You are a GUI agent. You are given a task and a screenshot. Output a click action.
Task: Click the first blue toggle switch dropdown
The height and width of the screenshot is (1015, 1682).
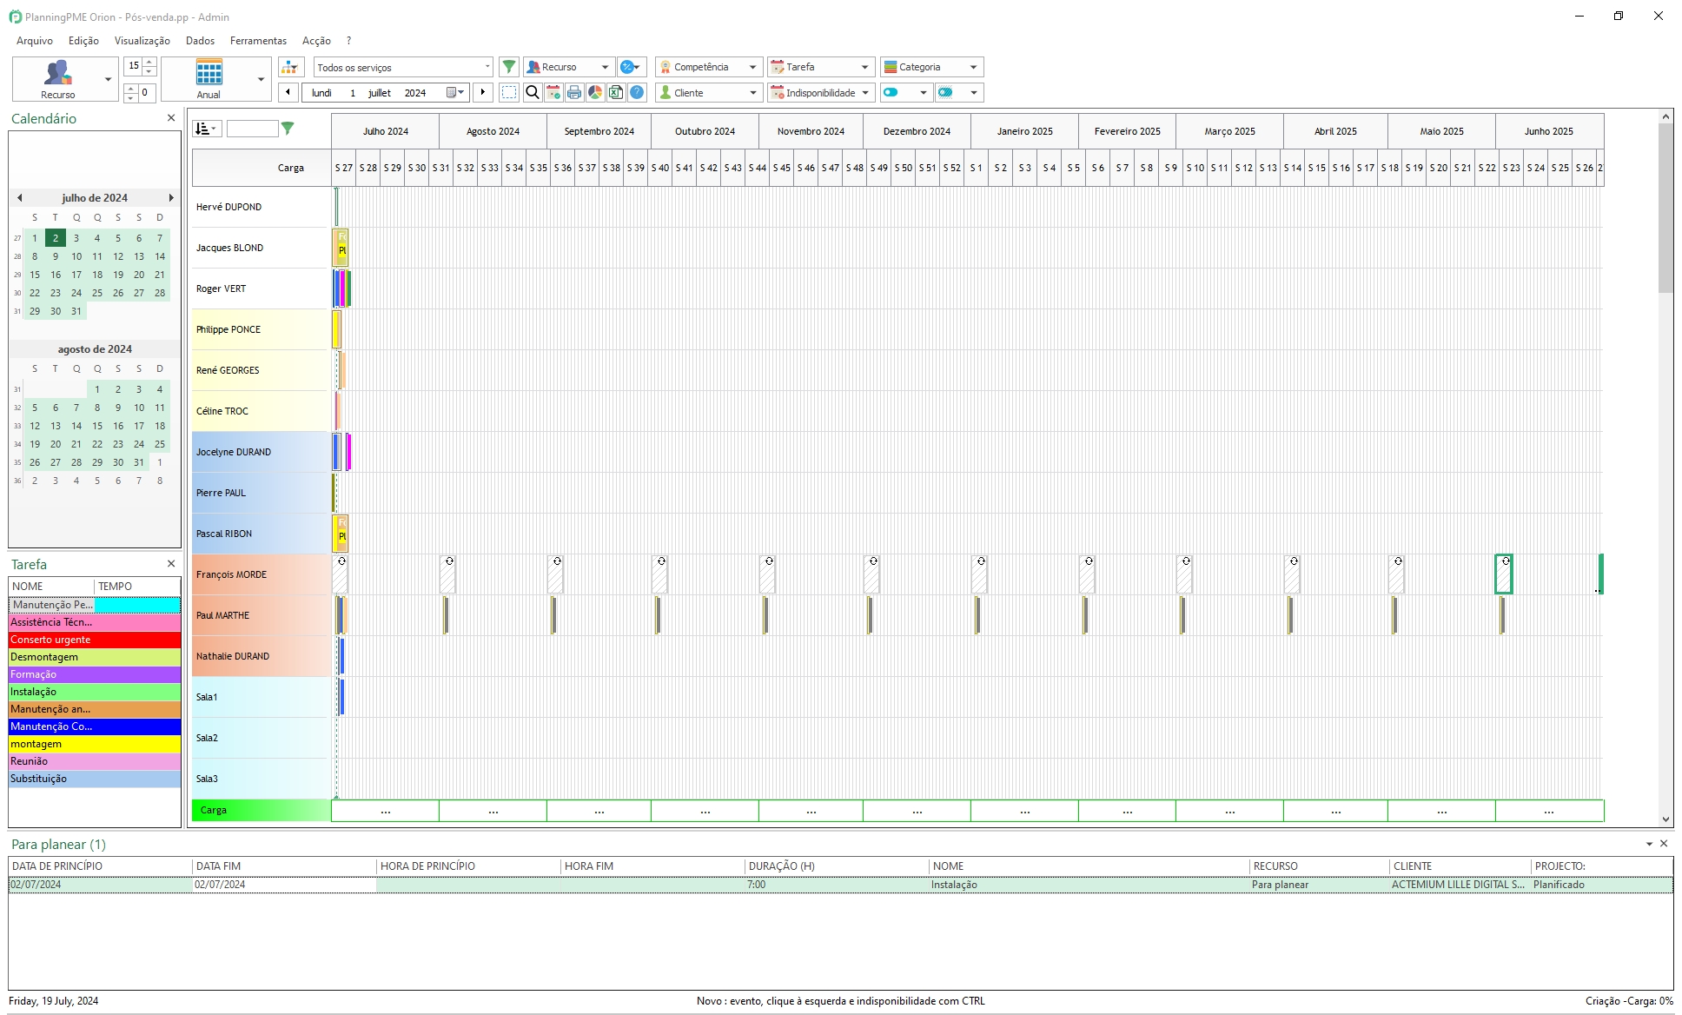(906, 92)
